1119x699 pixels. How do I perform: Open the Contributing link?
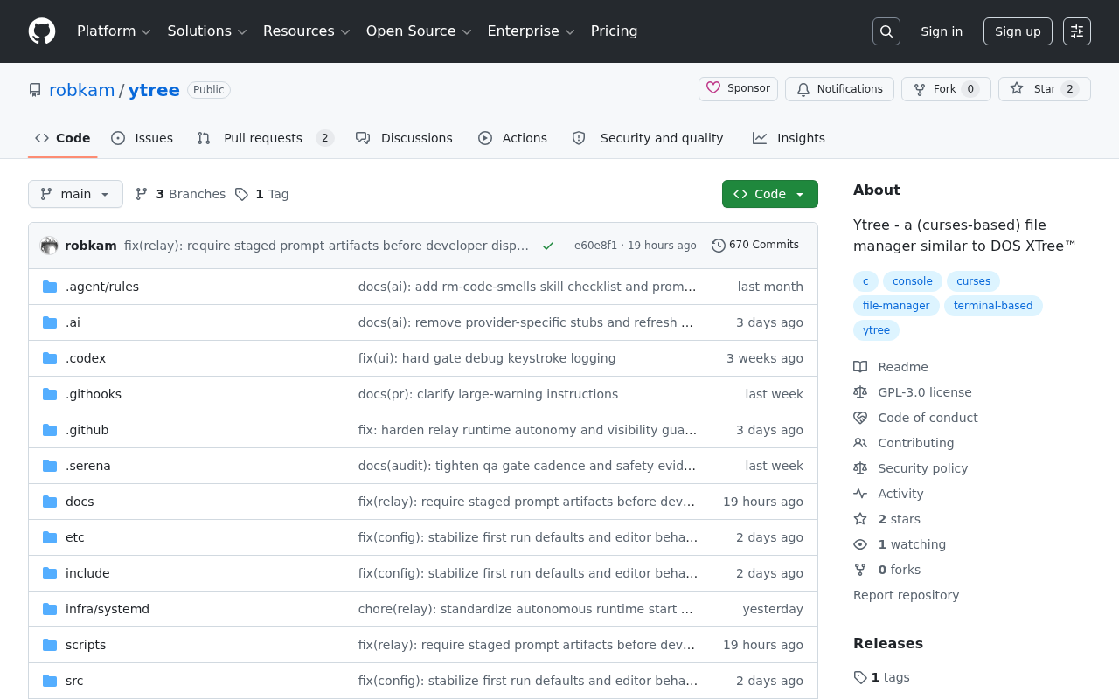(904, 443)
